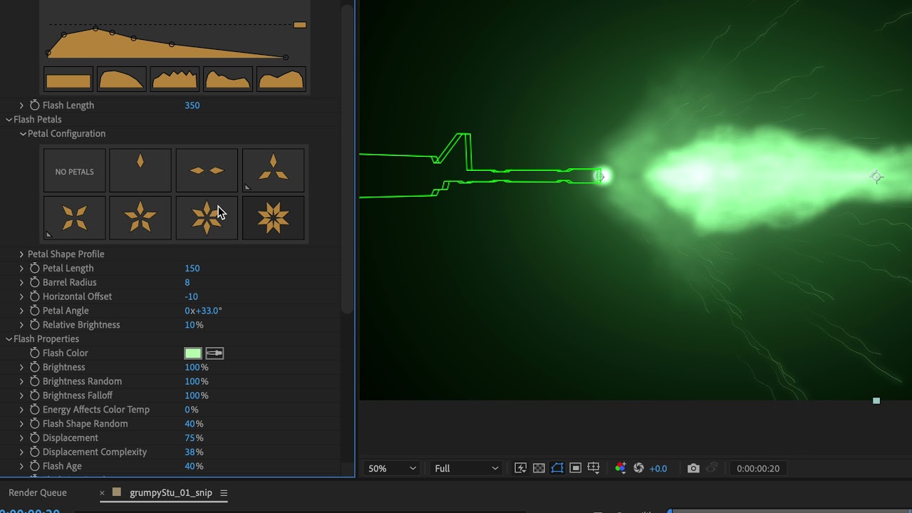Choose the jagged spiky flash shape preset
Image resolution: width=912 pixels, height=513 pixels.
(x=175, y=79)
